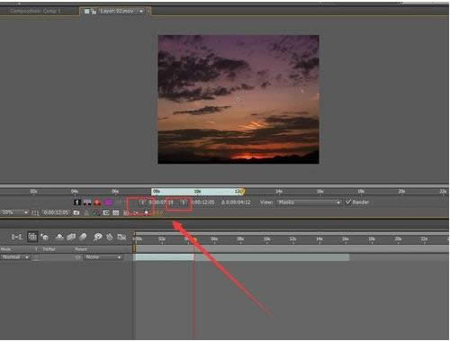
Task: Toggle the Preserve Transparency T checkbox
Action: [36, 257]
